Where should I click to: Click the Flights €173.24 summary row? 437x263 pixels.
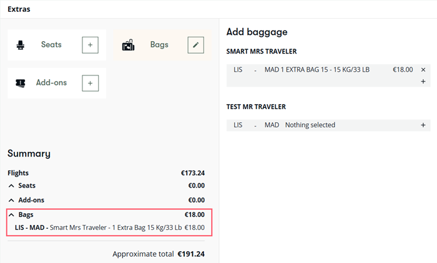(x=106, y=173)
